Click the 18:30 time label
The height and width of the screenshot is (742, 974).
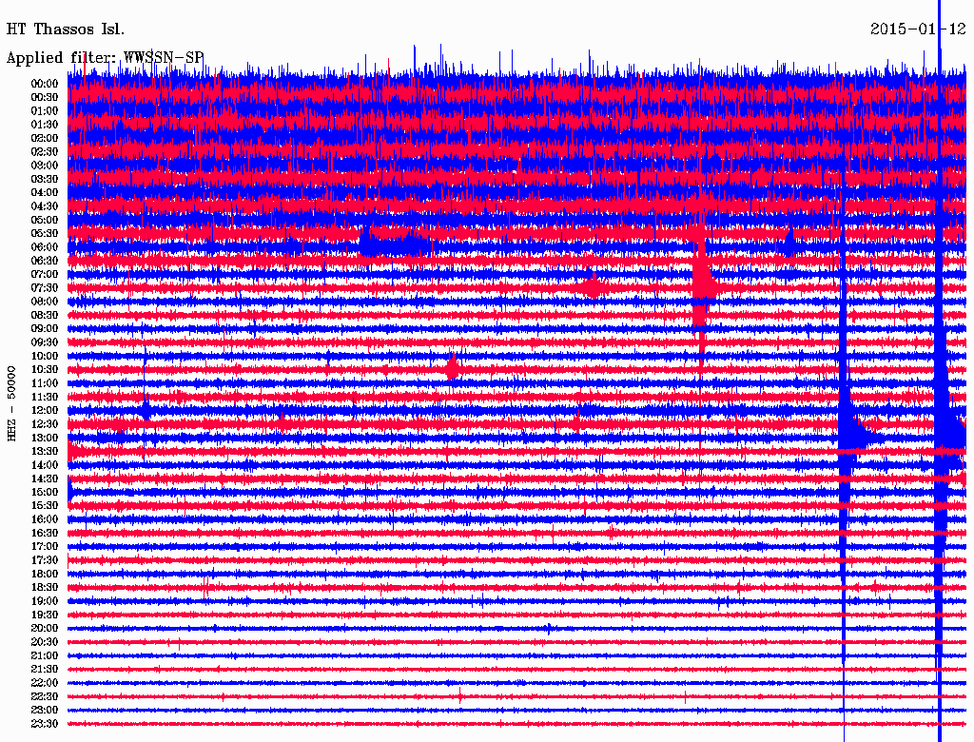click(45, 588)
